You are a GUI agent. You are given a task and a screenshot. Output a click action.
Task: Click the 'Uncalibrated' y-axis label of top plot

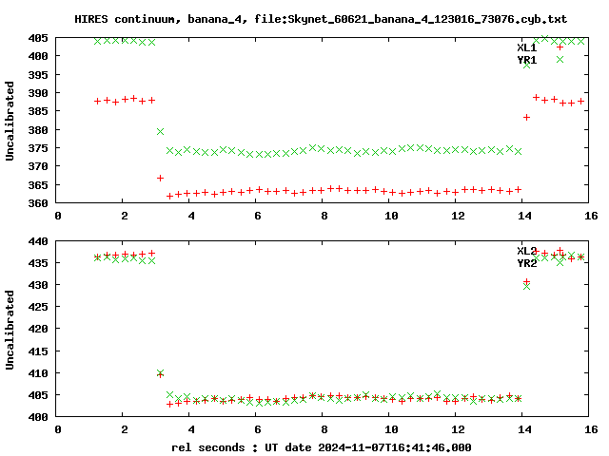pos(10,121)
